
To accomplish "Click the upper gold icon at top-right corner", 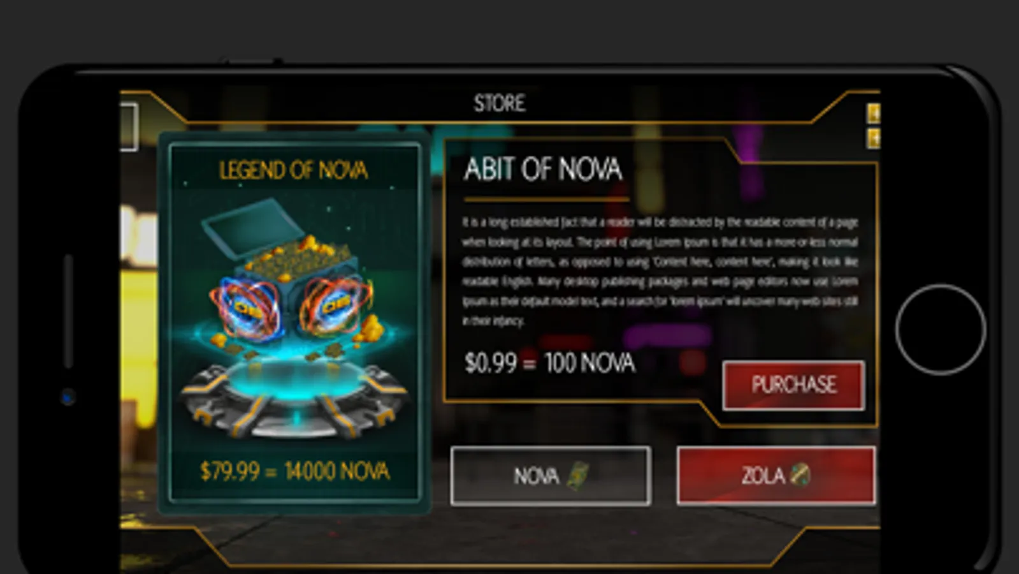I will point(874,114).
